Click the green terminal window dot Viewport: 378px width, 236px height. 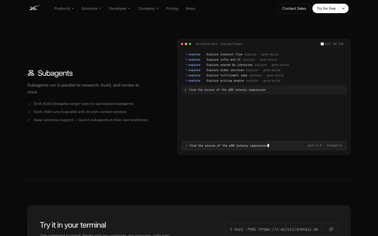coord(190,44)
